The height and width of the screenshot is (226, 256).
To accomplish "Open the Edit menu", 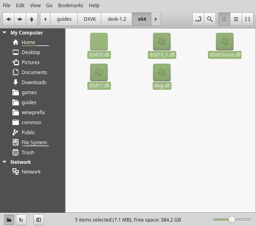I will (20, 5).
